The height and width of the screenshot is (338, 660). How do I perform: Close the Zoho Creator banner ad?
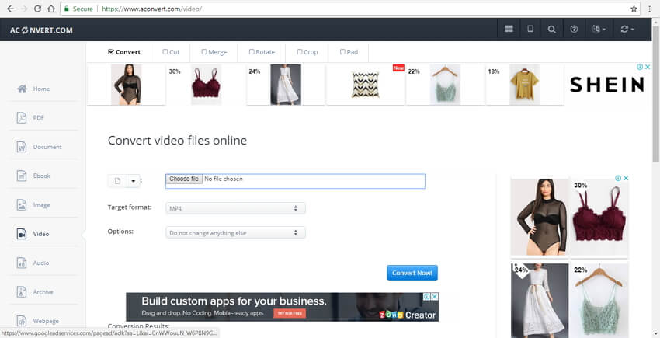pos(435,296)
